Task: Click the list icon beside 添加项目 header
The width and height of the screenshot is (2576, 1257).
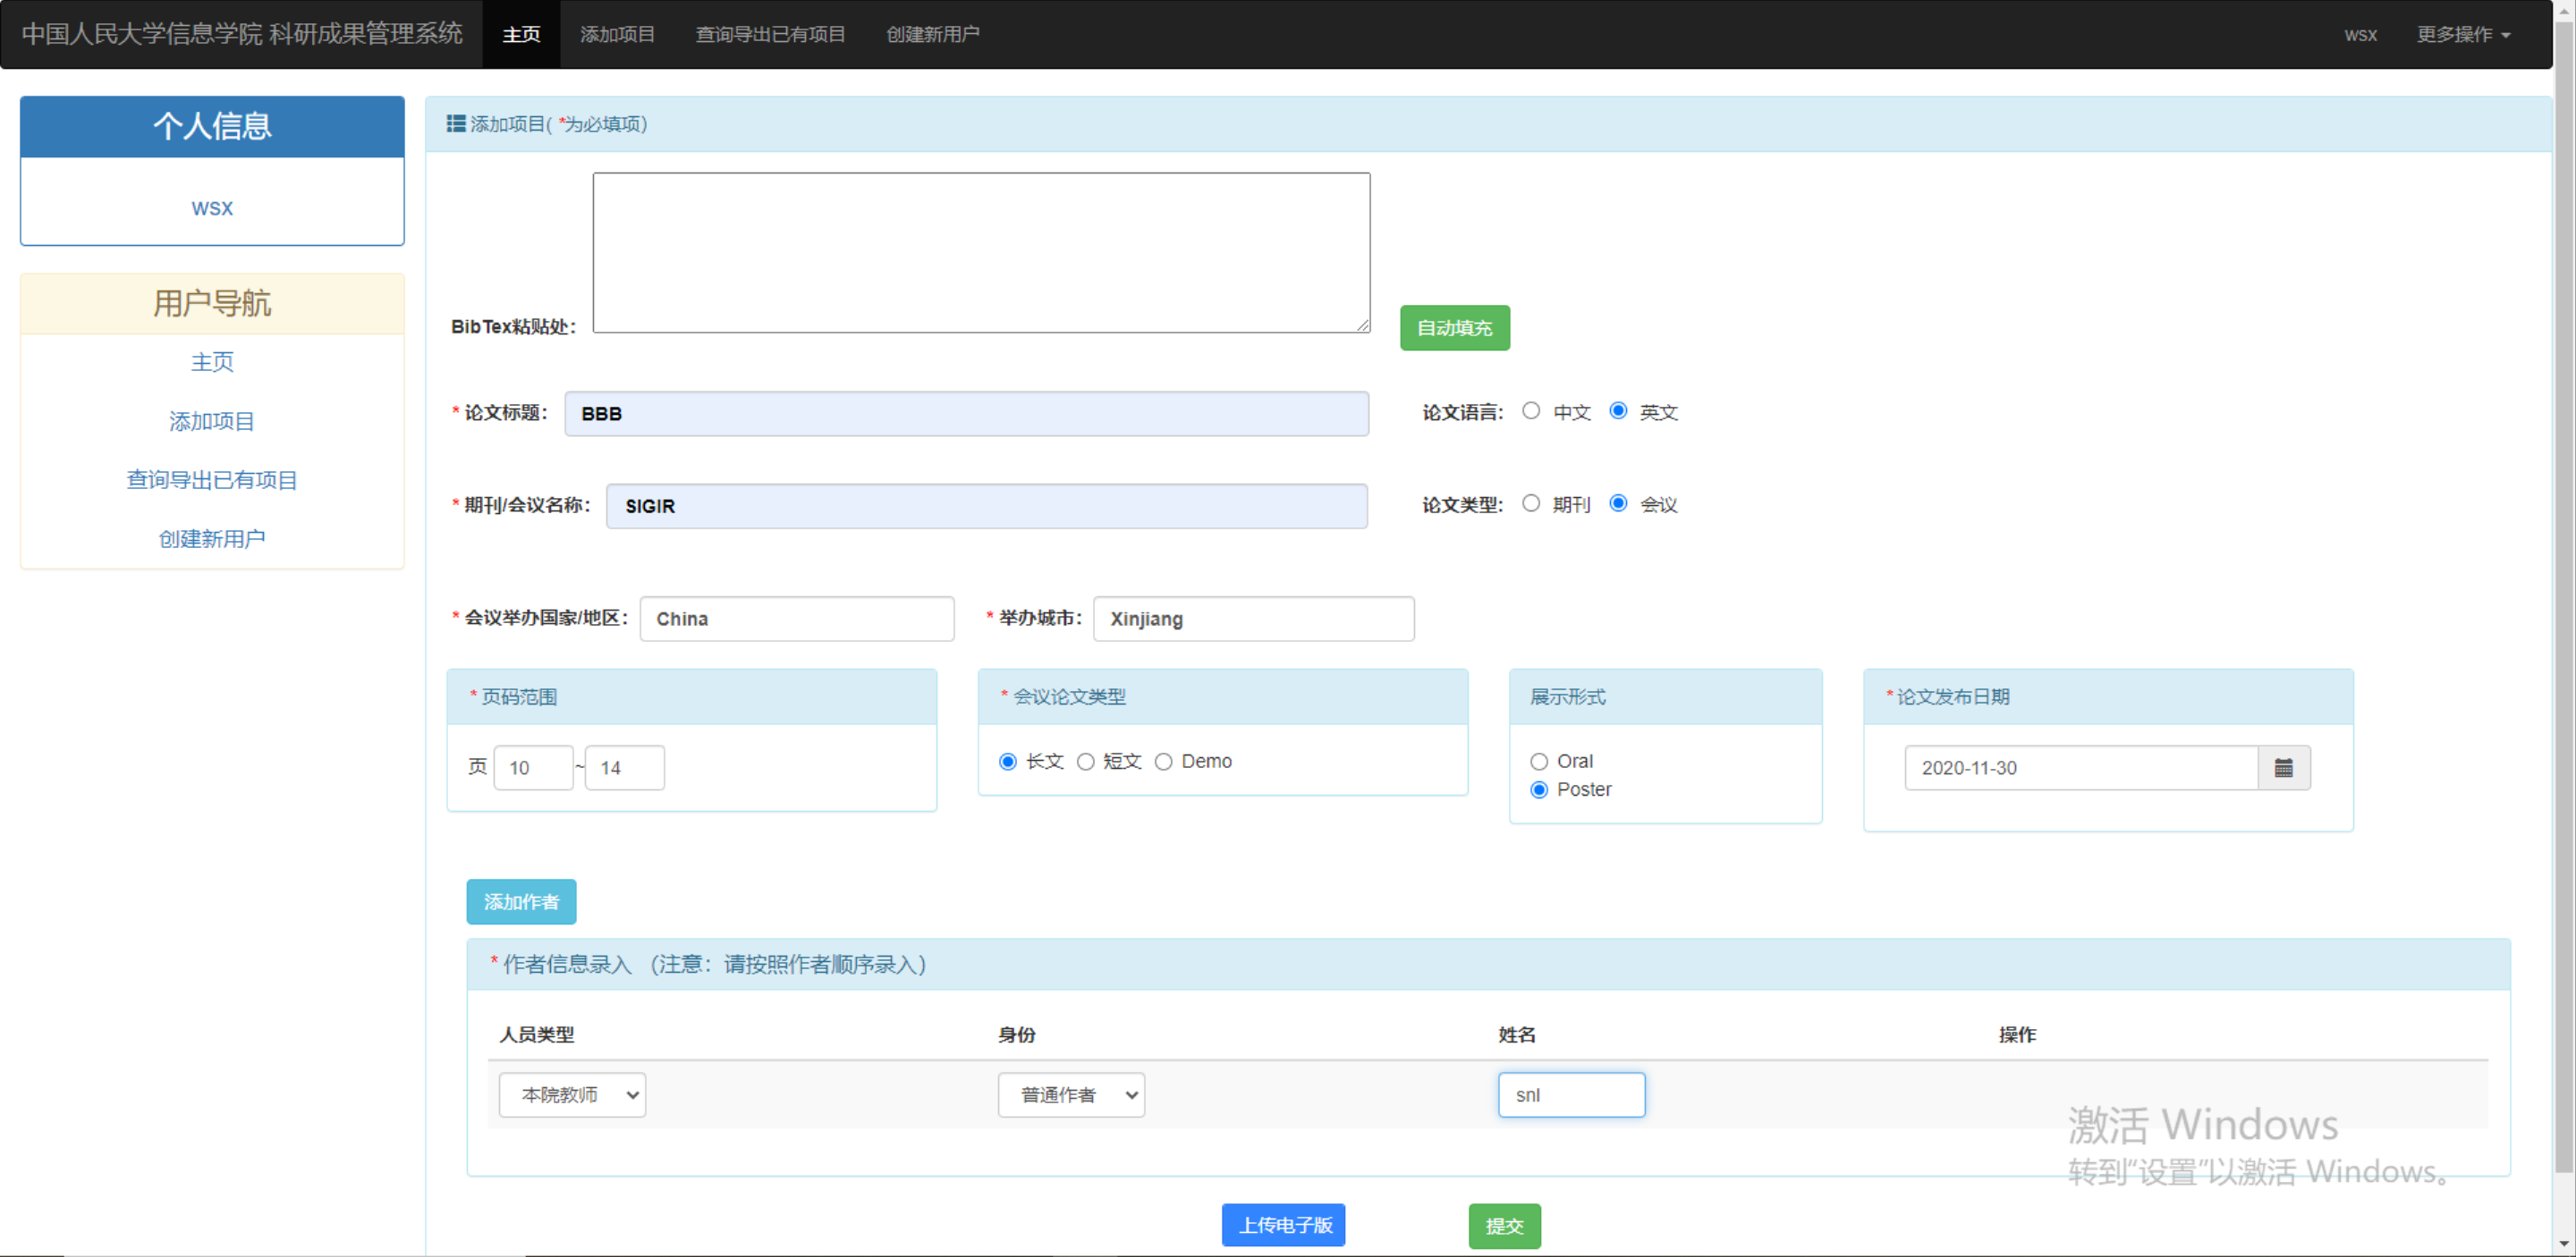Action: tap(455, 122)
